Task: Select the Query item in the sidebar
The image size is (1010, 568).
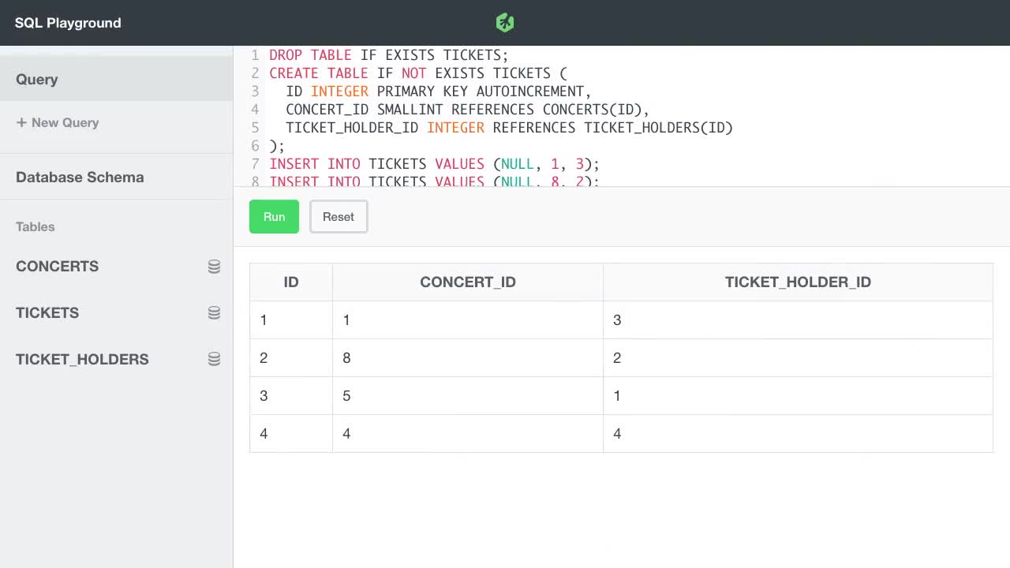Action: pos(36,79)
